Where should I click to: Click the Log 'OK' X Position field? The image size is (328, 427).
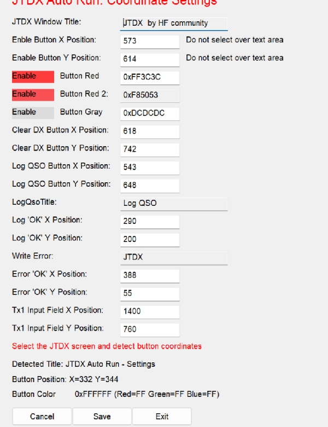(150, 221)
